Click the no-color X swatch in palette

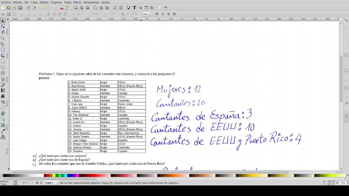(1, 176)
